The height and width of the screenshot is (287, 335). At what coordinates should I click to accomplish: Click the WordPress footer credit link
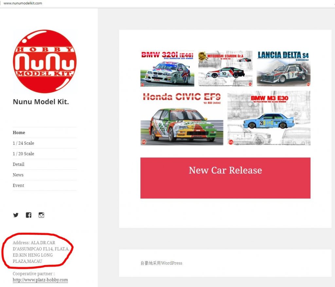[161, 263]
